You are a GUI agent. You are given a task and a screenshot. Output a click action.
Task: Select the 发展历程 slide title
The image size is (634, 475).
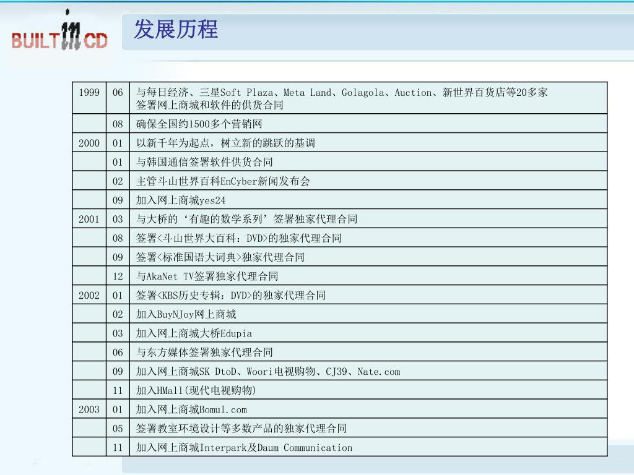[x=176, y=30]
